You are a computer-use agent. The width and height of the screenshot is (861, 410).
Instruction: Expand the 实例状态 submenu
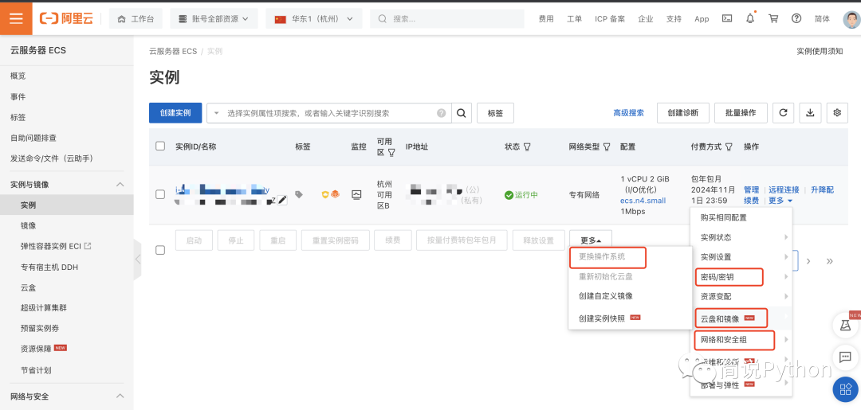coord(741,237)
